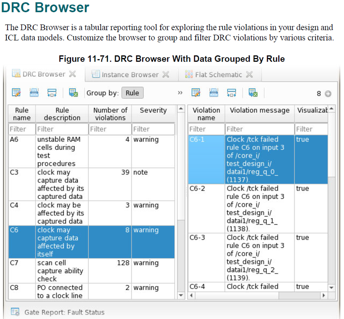
Task: Click the Severity filter field
Action: coord(153,129)
